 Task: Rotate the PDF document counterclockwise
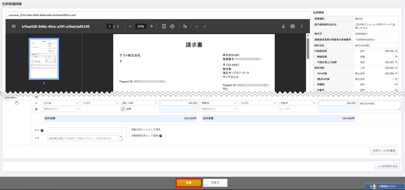(172, 26)
